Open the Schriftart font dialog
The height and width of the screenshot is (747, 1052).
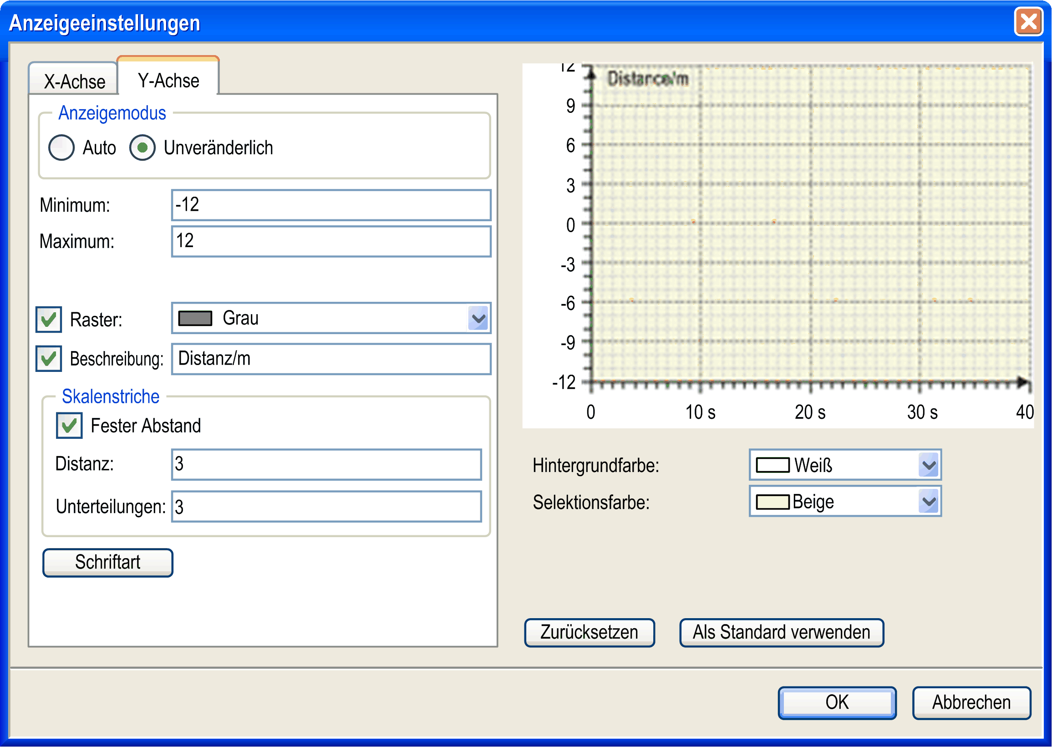108,563
